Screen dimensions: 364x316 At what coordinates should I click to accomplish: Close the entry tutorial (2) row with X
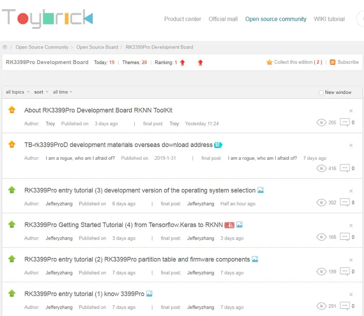[x=351, y=260]
